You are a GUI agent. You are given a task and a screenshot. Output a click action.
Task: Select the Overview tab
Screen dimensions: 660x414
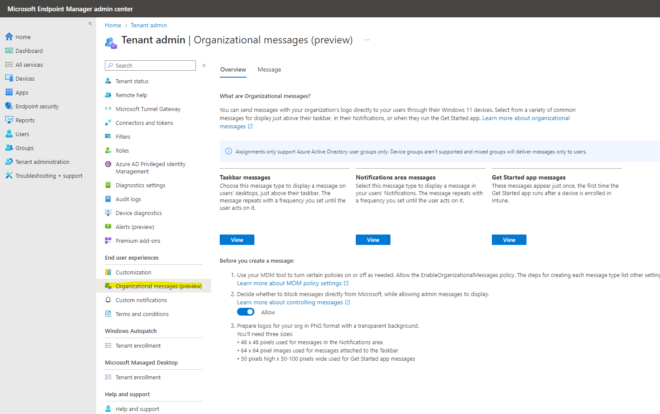coord(233,69)
